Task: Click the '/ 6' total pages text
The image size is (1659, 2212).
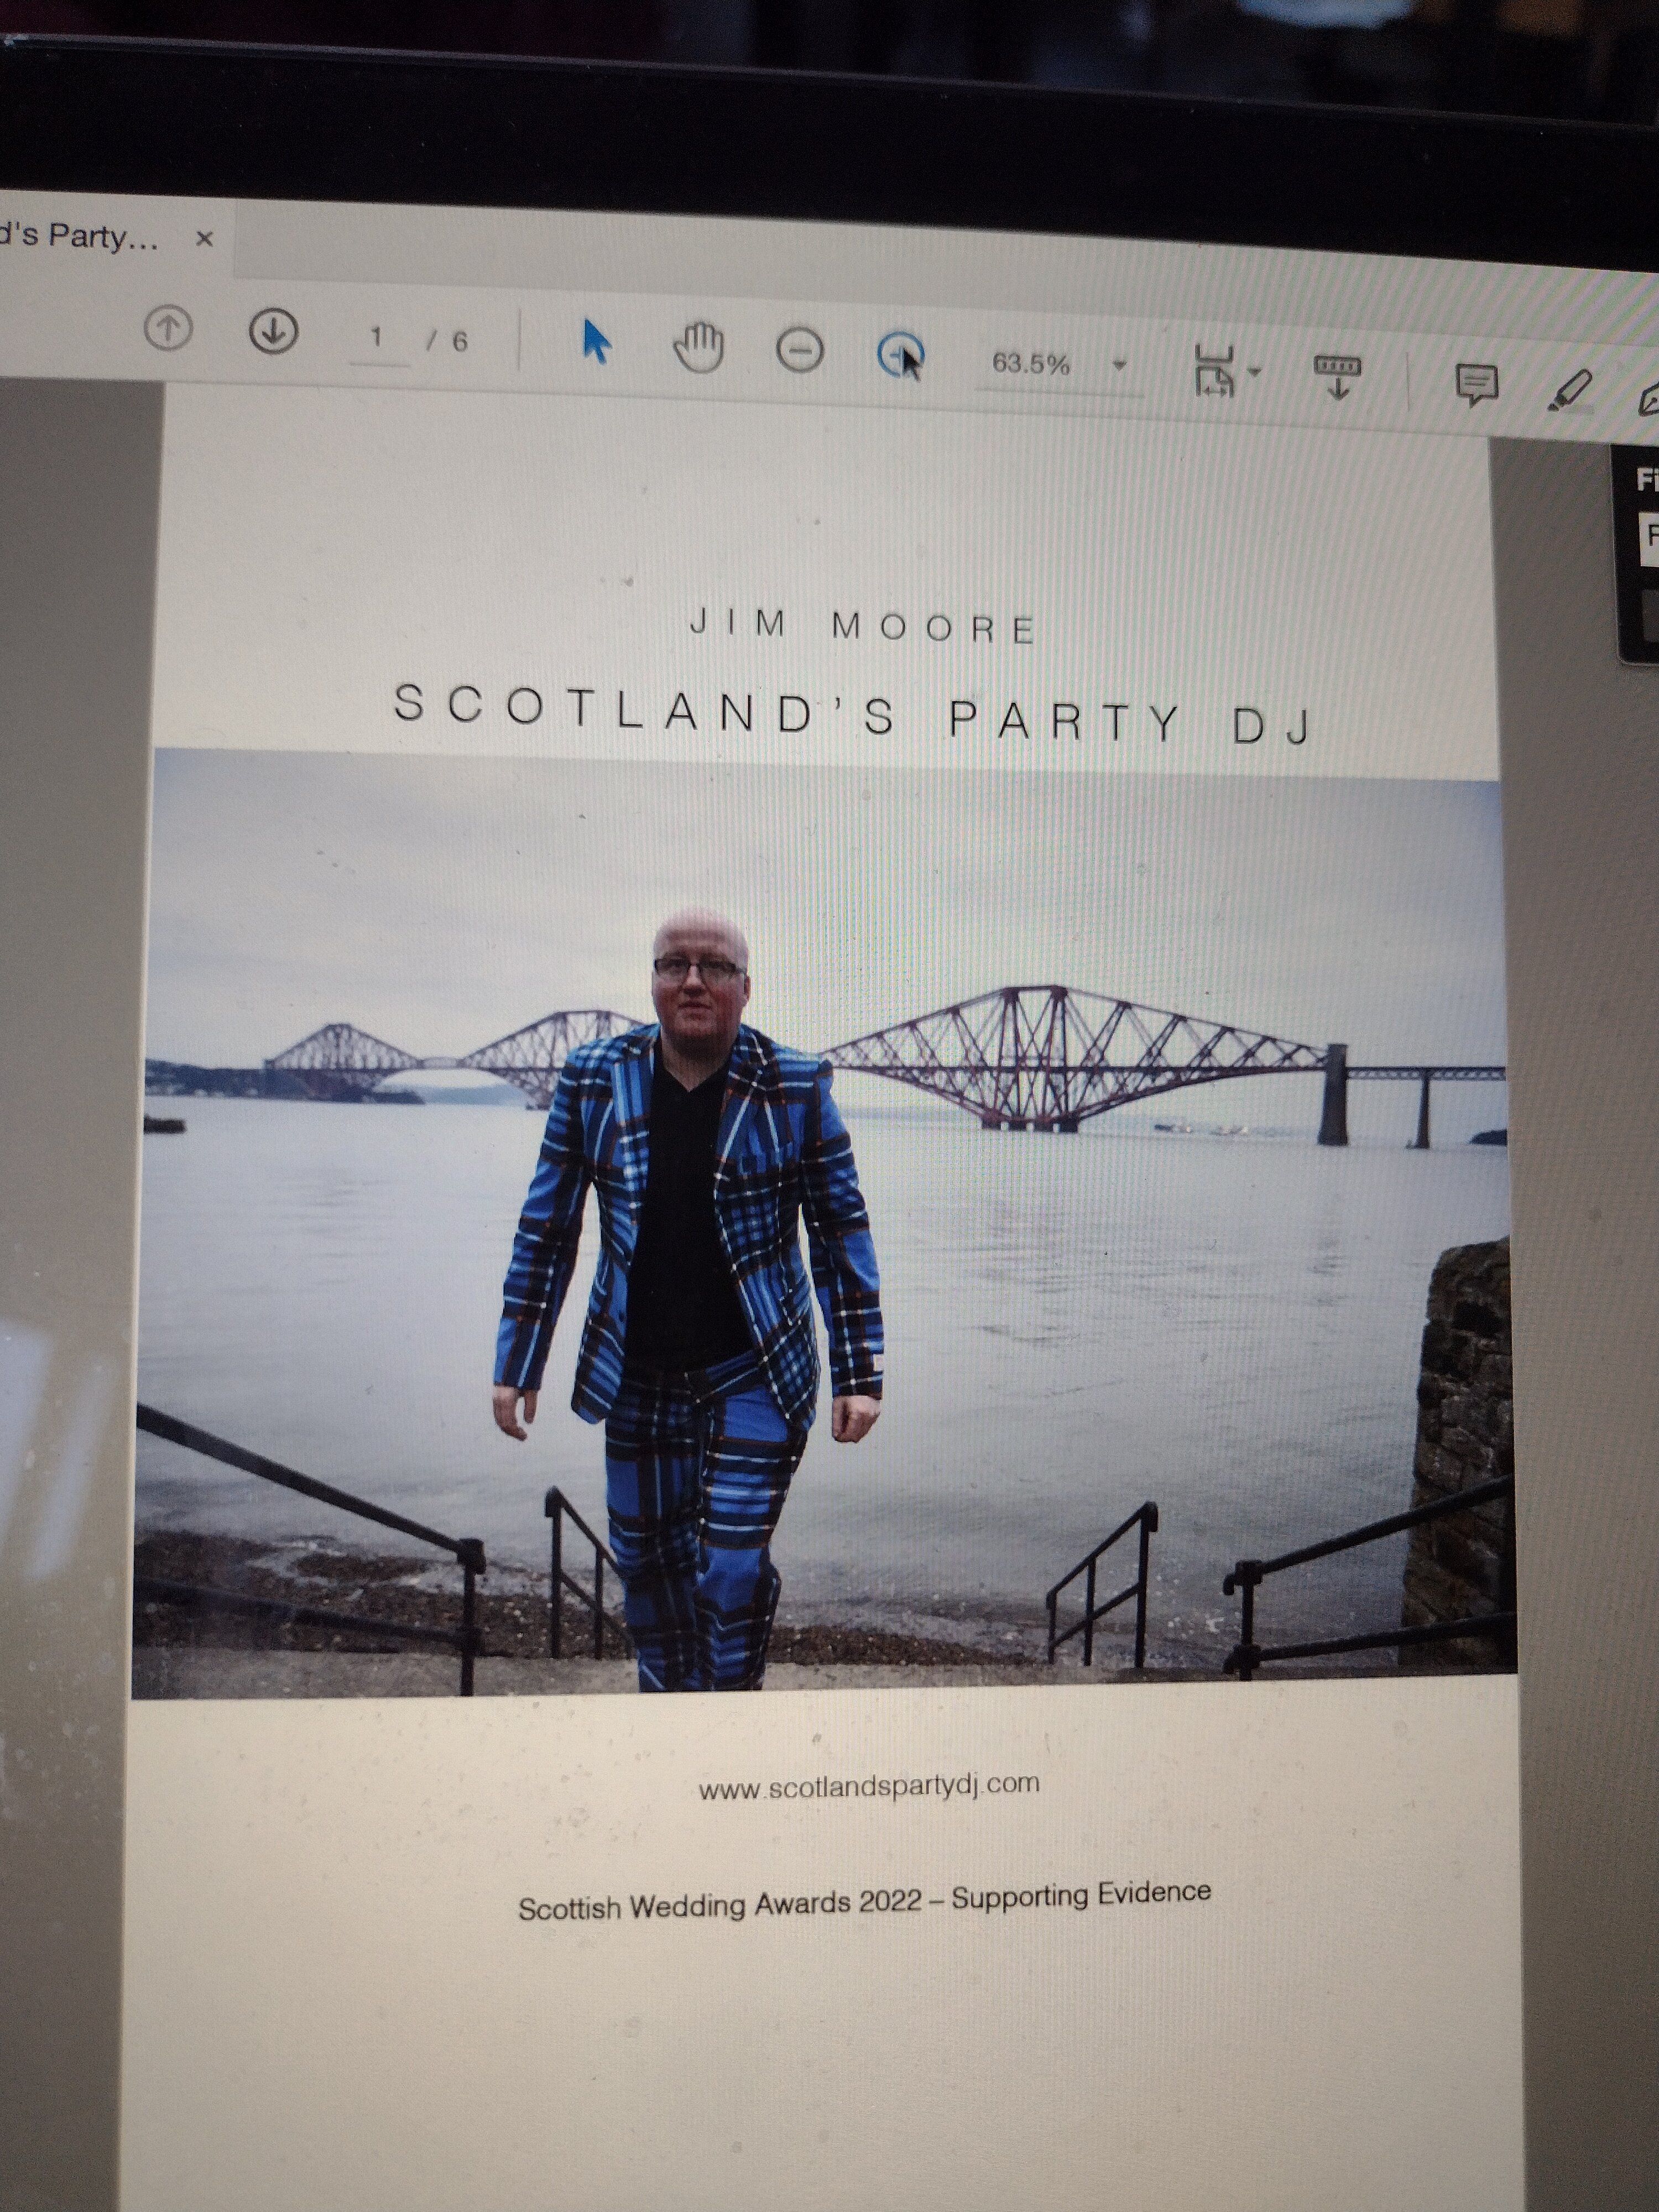Action: [x=447, y=342]
